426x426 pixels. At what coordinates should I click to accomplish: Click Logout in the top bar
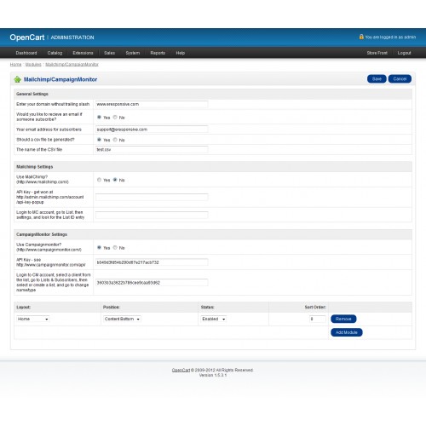click(404, 53)
